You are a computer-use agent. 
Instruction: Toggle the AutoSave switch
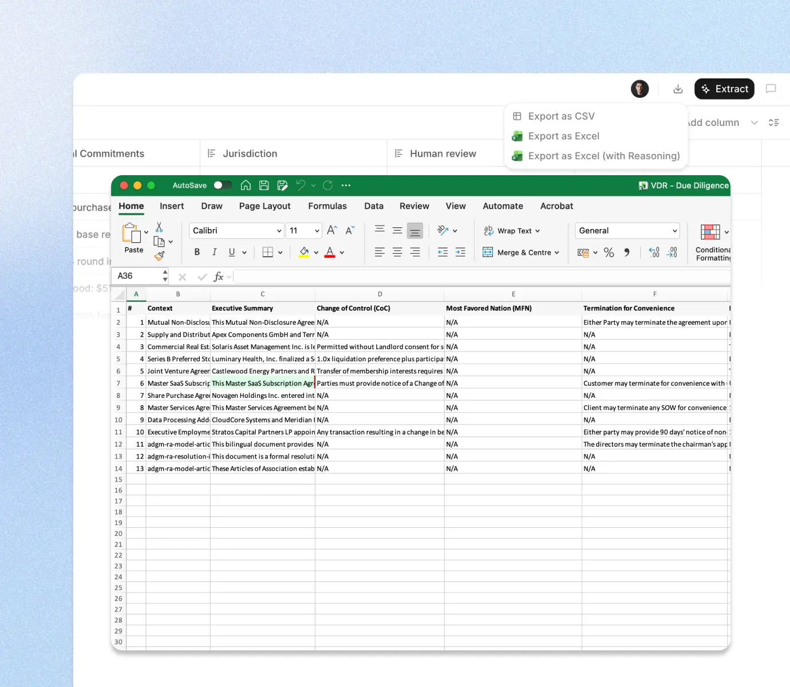[x=223, y=185]
